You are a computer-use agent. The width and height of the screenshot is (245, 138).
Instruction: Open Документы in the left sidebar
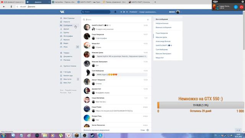[x=68, y=56]
